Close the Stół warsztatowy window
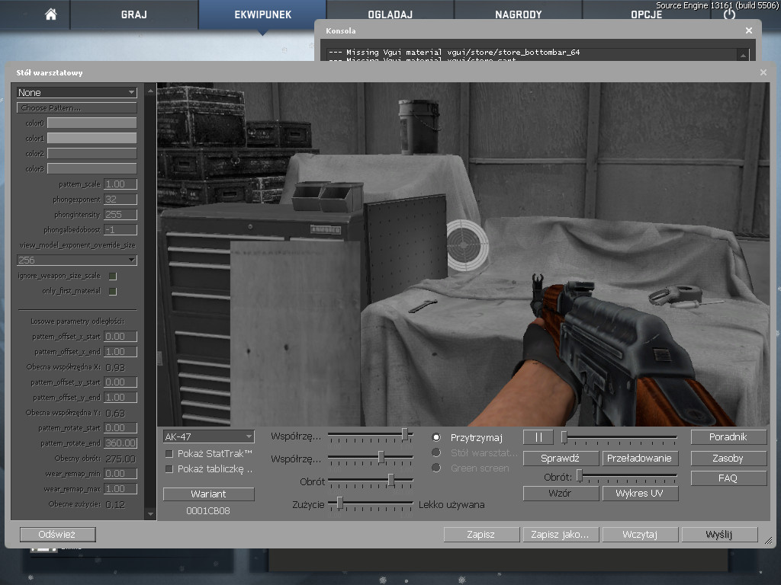Viewport: 781px width, 585px height. tap(763, 72)
